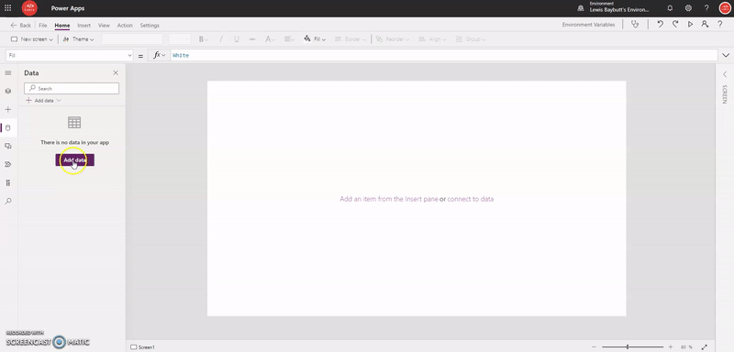This screenshot has height=352, width=734.
Task: Open the Align dropdown
Action: 432,39
